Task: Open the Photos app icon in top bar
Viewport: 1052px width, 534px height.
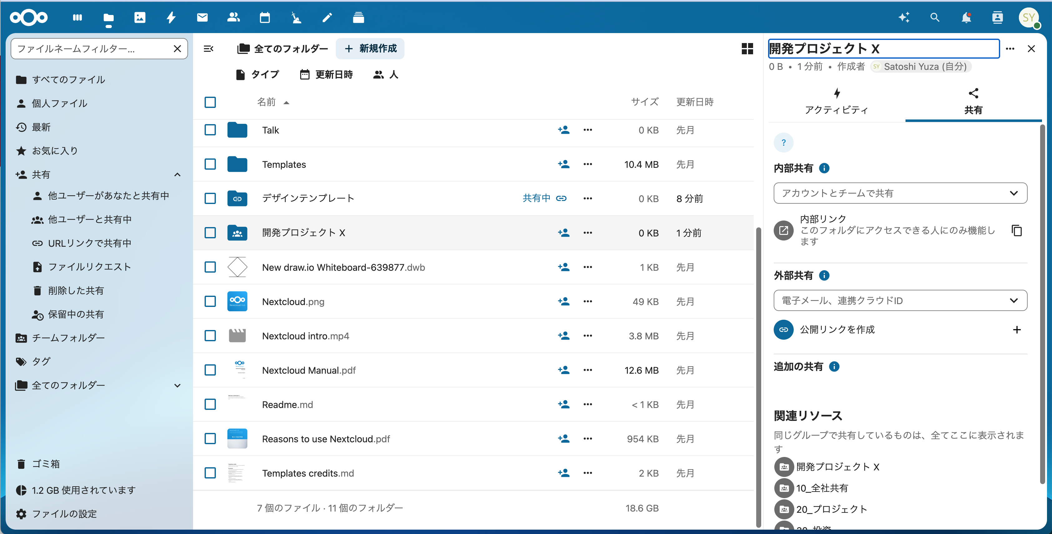Action: [x=140, y=17]
